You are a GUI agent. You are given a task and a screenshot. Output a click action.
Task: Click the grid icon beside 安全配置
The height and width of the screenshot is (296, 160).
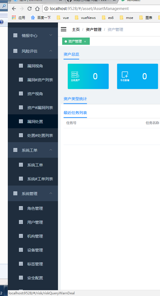coord(21,278)
